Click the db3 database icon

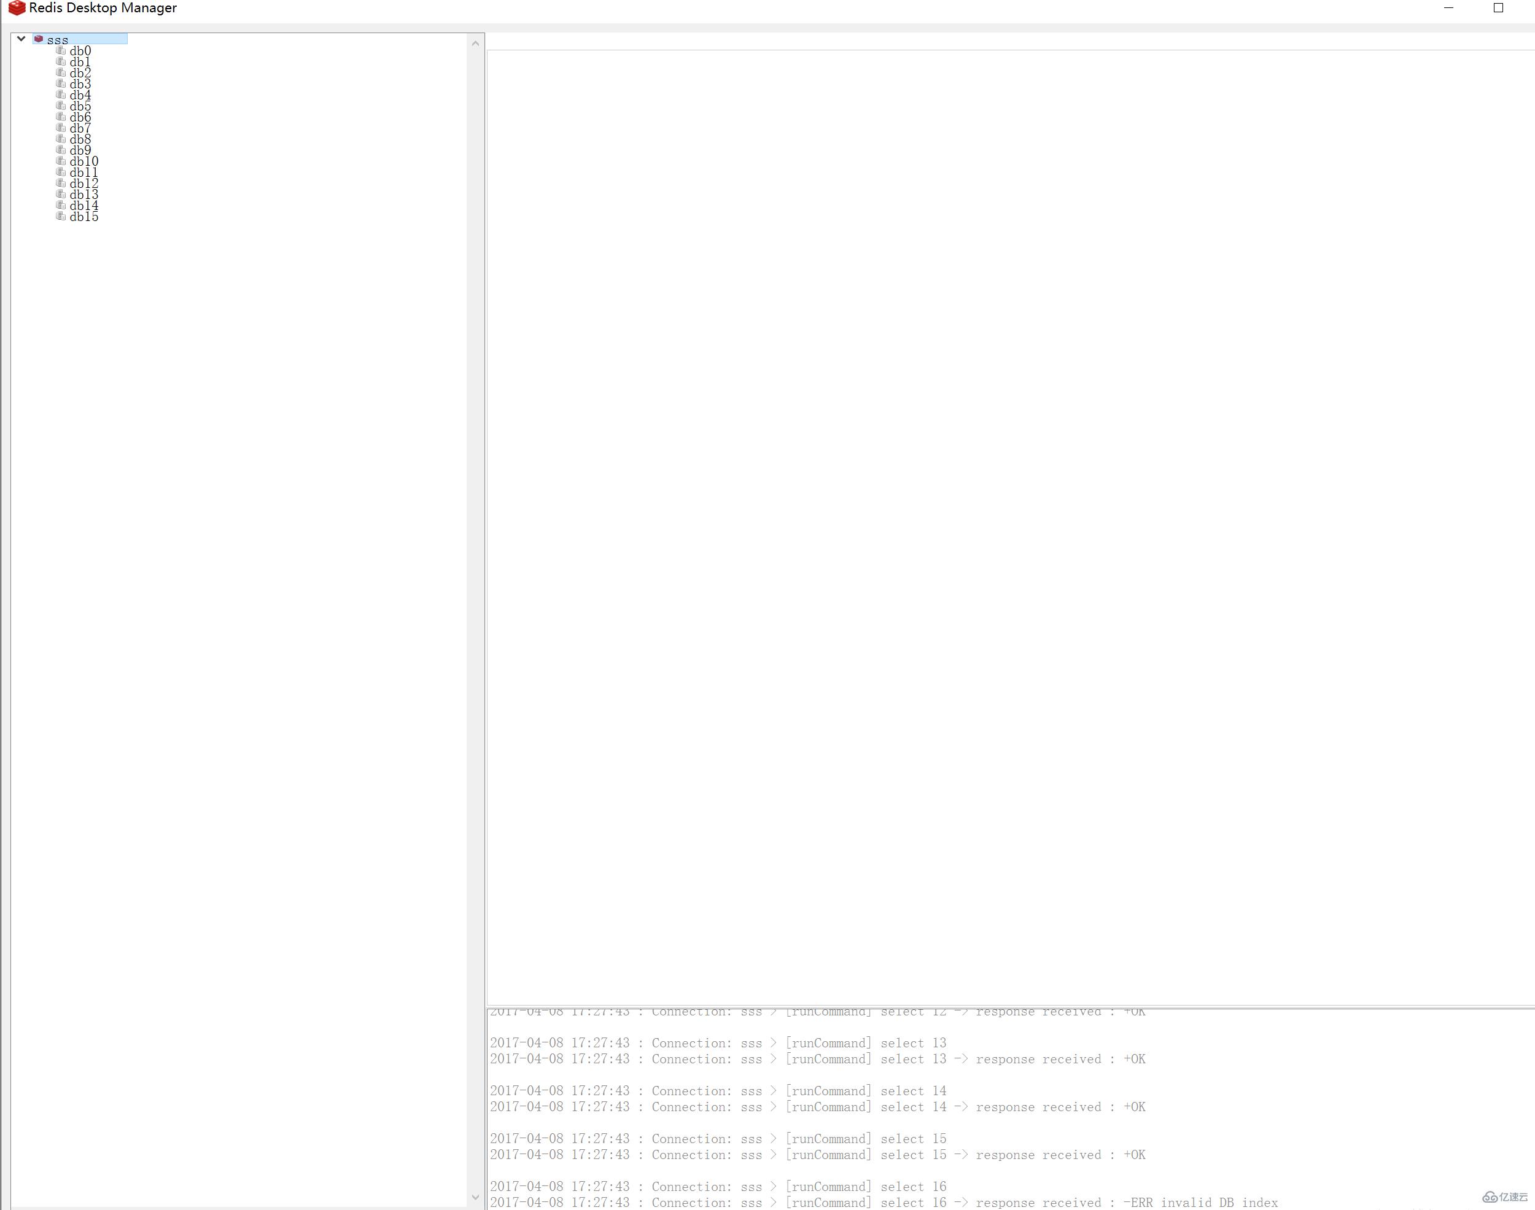click(x=61, y=85)
